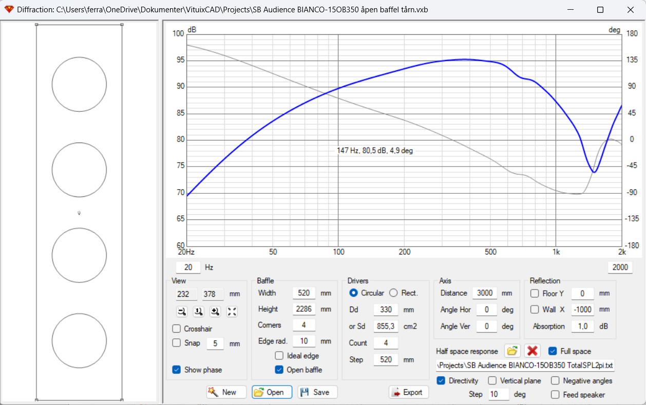This screenshot has width=646, height=405.
Task: Click the baffle Width input field
Action: 304,293
